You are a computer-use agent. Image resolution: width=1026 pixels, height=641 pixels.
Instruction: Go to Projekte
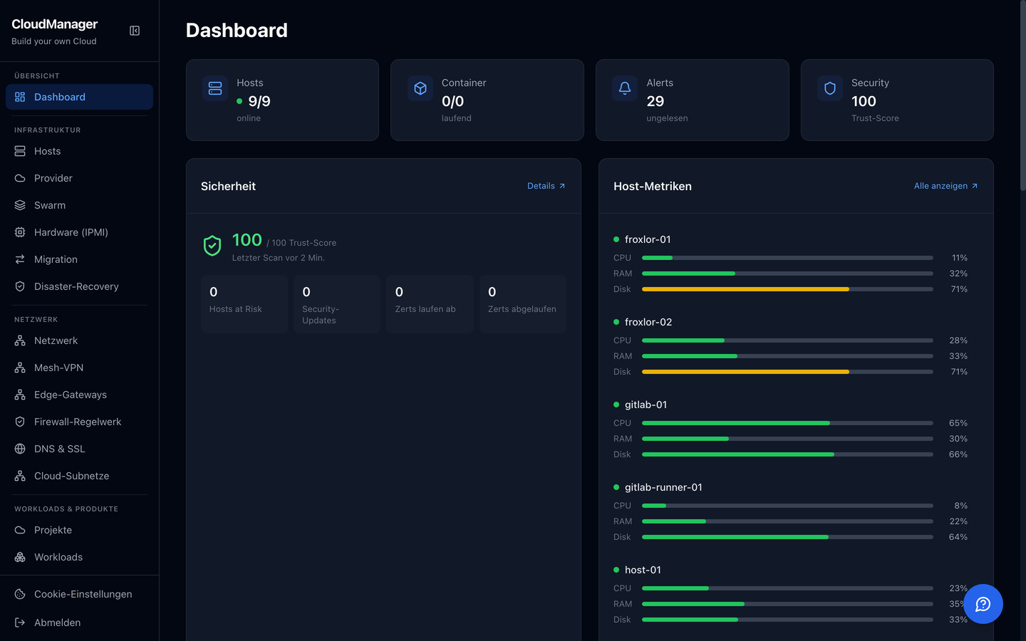tap(79, 530)
